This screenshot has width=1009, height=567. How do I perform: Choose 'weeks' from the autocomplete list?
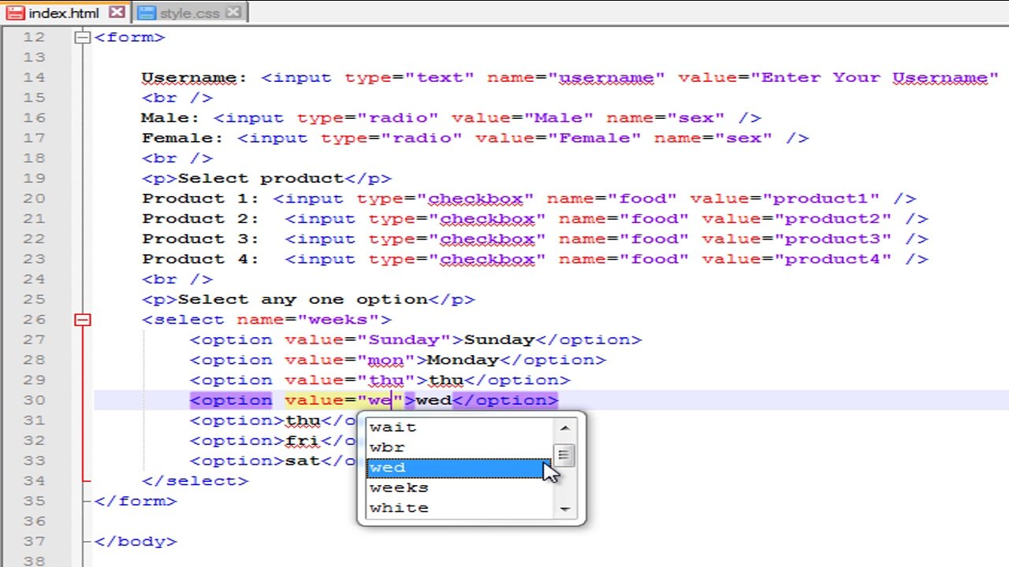460,487
